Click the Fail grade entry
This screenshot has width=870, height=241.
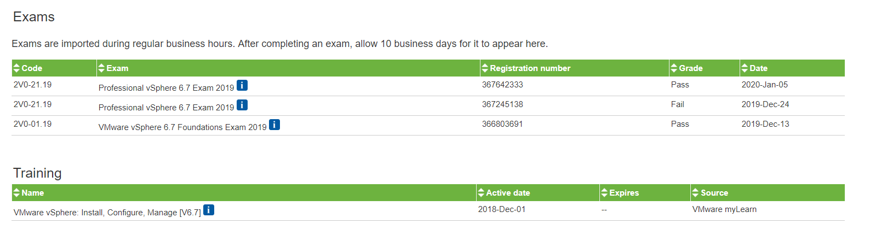coord(678,104)
